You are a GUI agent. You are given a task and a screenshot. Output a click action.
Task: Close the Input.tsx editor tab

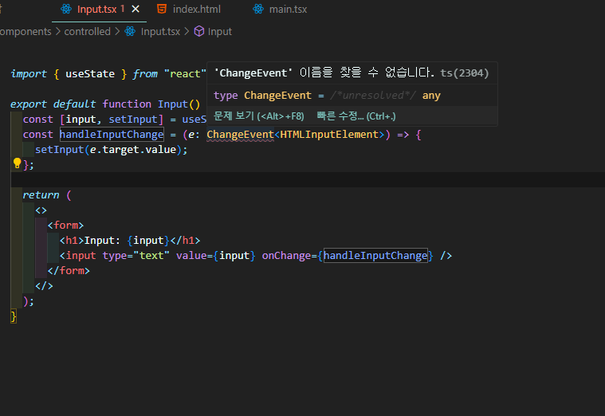[136, 10]
